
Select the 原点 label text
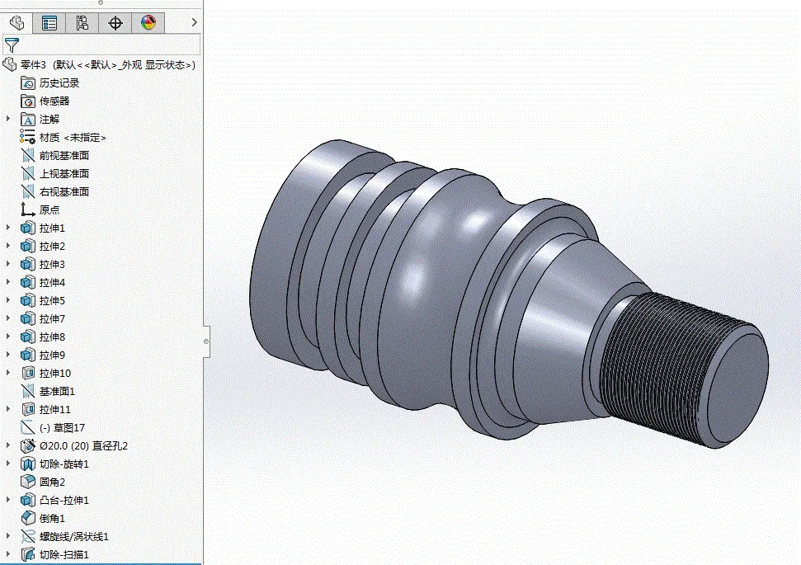click(49, 210)
